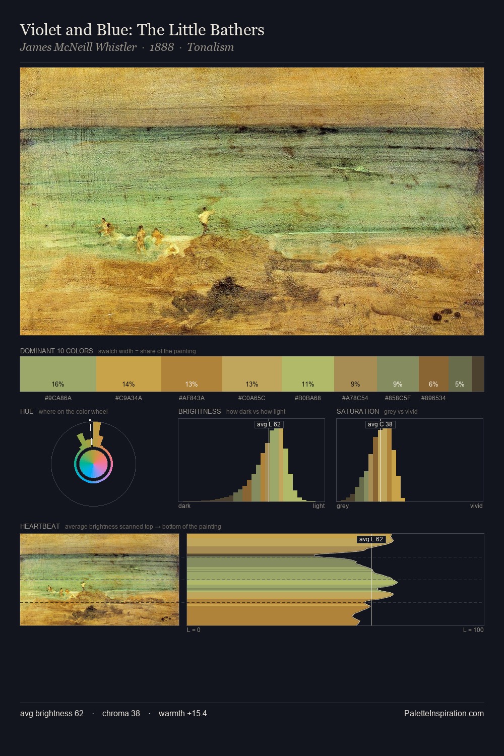Image resolution: width=504 pixels, height=756 pixels.
Task: Click the saturation histogram chart
Action: pyautogui.click(x=410, y=460)
